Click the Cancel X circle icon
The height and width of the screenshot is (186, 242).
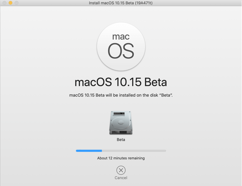[121, 170]
